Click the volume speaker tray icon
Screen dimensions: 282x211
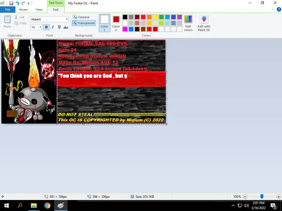246,206
